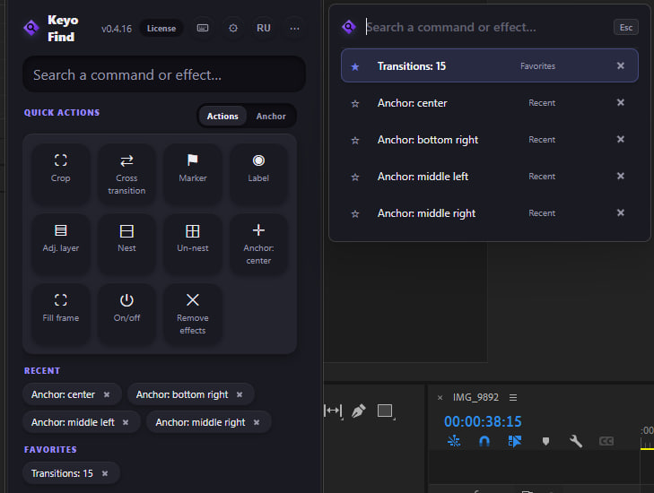This screenshot has width=654, height=493.
Task: Remove Transitions: 15 row in popup
Action: [x=621, y=65]
